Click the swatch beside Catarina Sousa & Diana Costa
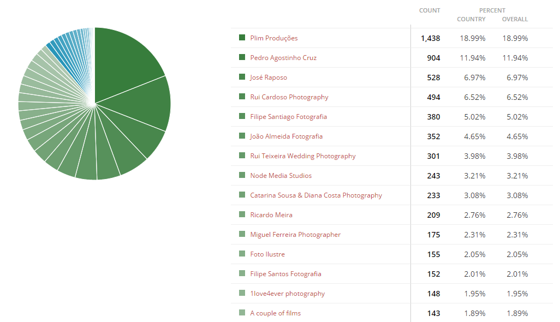The width and height of the screenshot is (560, 322). click(242, 194)
